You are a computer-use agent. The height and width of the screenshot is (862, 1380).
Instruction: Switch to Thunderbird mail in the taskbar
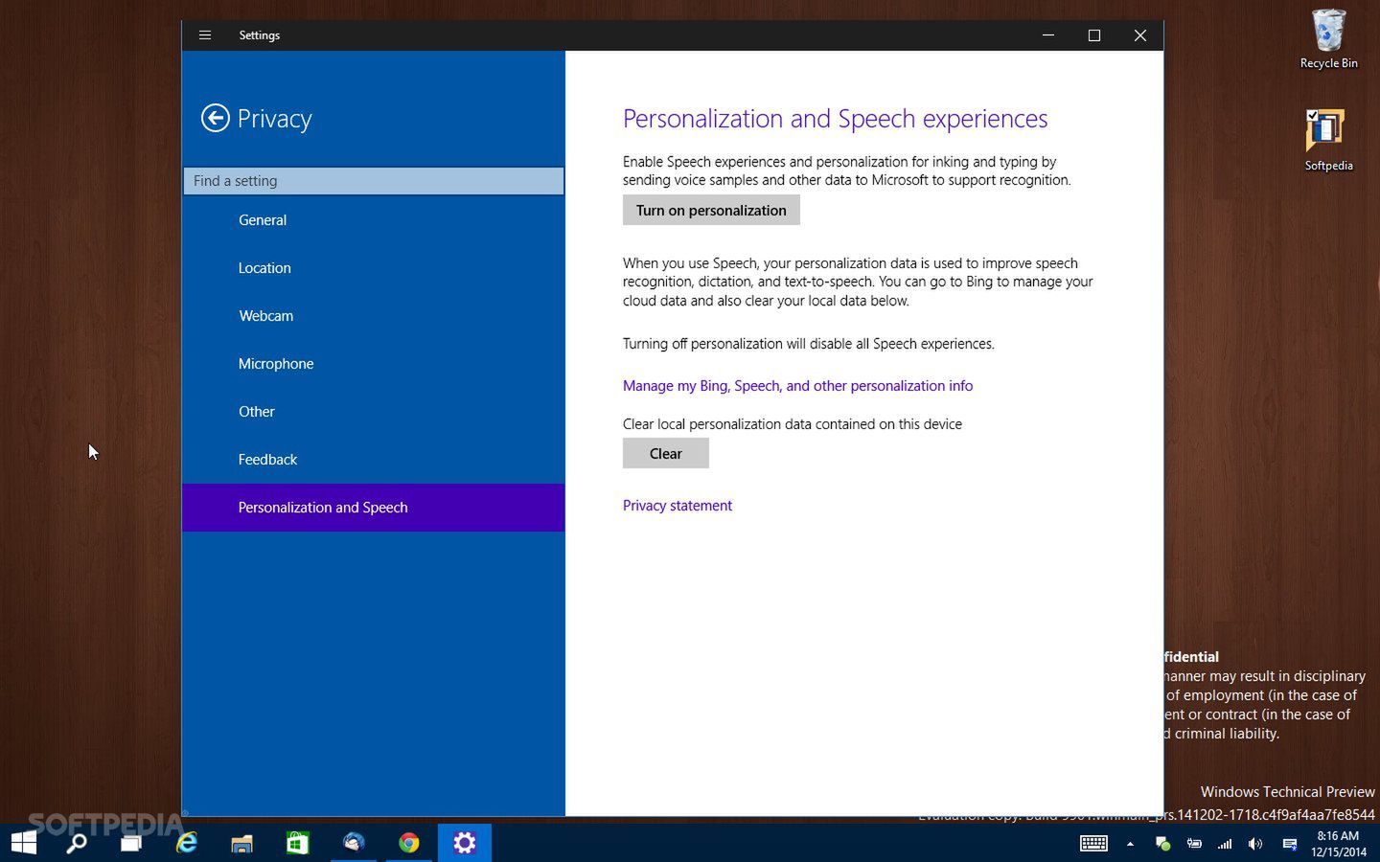tap(354, 843)
